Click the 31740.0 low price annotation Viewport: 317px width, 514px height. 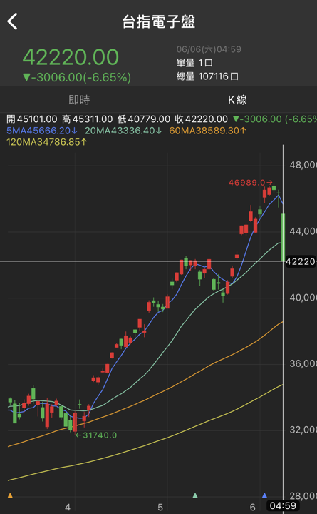[96, 435]
